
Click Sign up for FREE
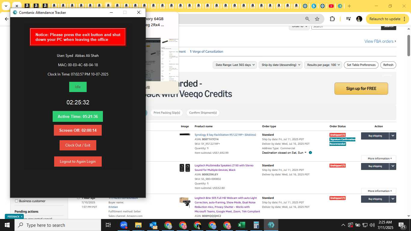click(361, 88)
